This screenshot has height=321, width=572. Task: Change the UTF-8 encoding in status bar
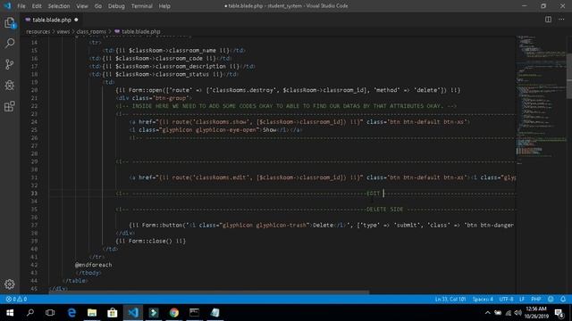tap(506, 300)
